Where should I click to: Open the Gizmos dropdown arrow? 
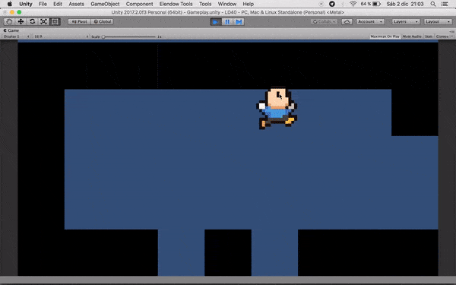pos(451,36)
